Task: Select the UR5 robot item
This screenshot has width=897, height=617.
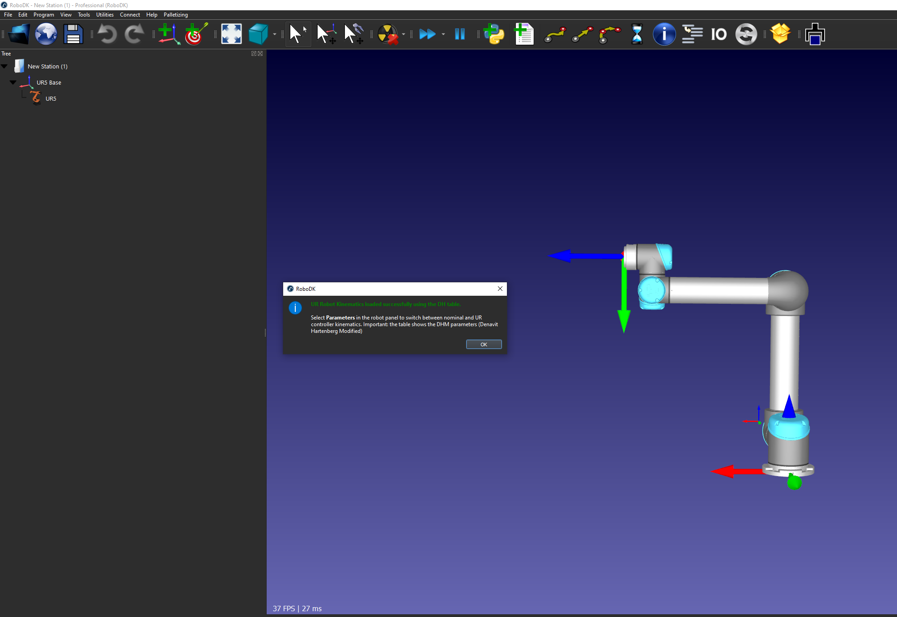Action: coord(51,98)
